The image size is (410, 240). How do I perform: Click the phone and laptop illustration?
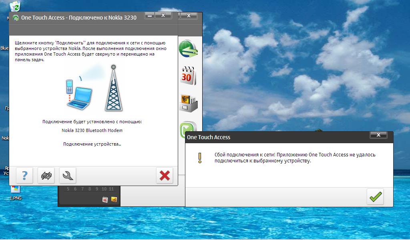point(79,94)
